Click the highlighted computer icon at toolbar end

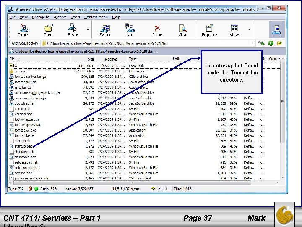(x=277, y=30)
